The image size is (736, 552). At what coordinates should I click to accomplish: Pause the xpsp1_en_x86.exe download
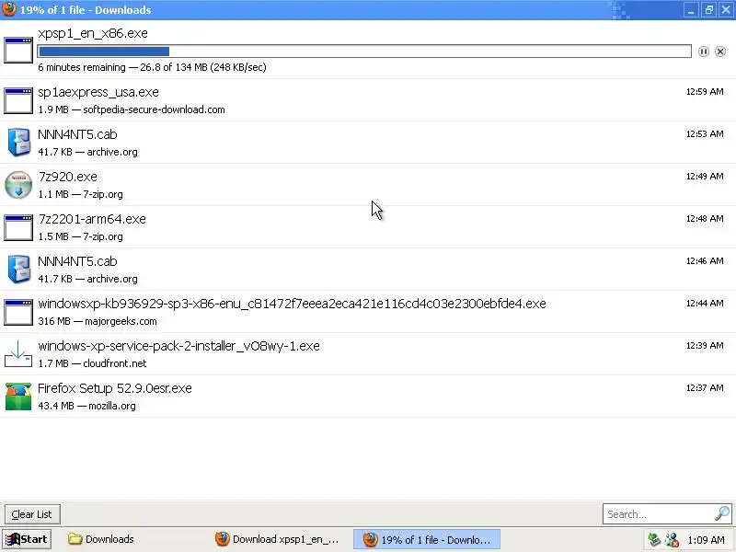(x=703, y=52)
